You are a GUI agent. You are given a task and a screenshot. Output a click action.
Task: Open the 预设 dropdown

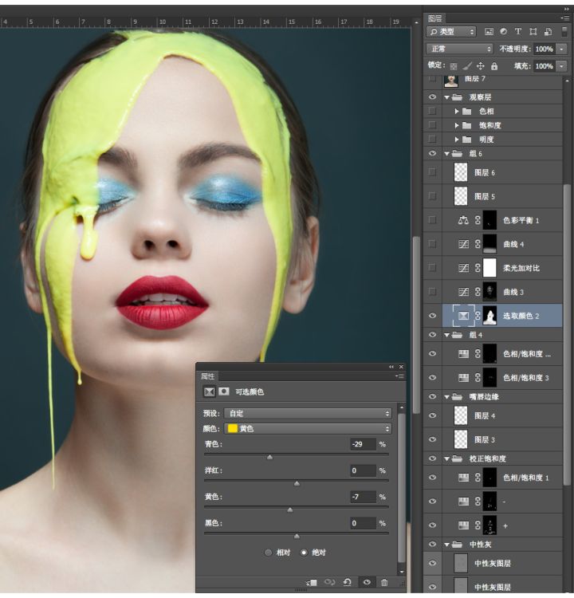(x=308, y=413)
